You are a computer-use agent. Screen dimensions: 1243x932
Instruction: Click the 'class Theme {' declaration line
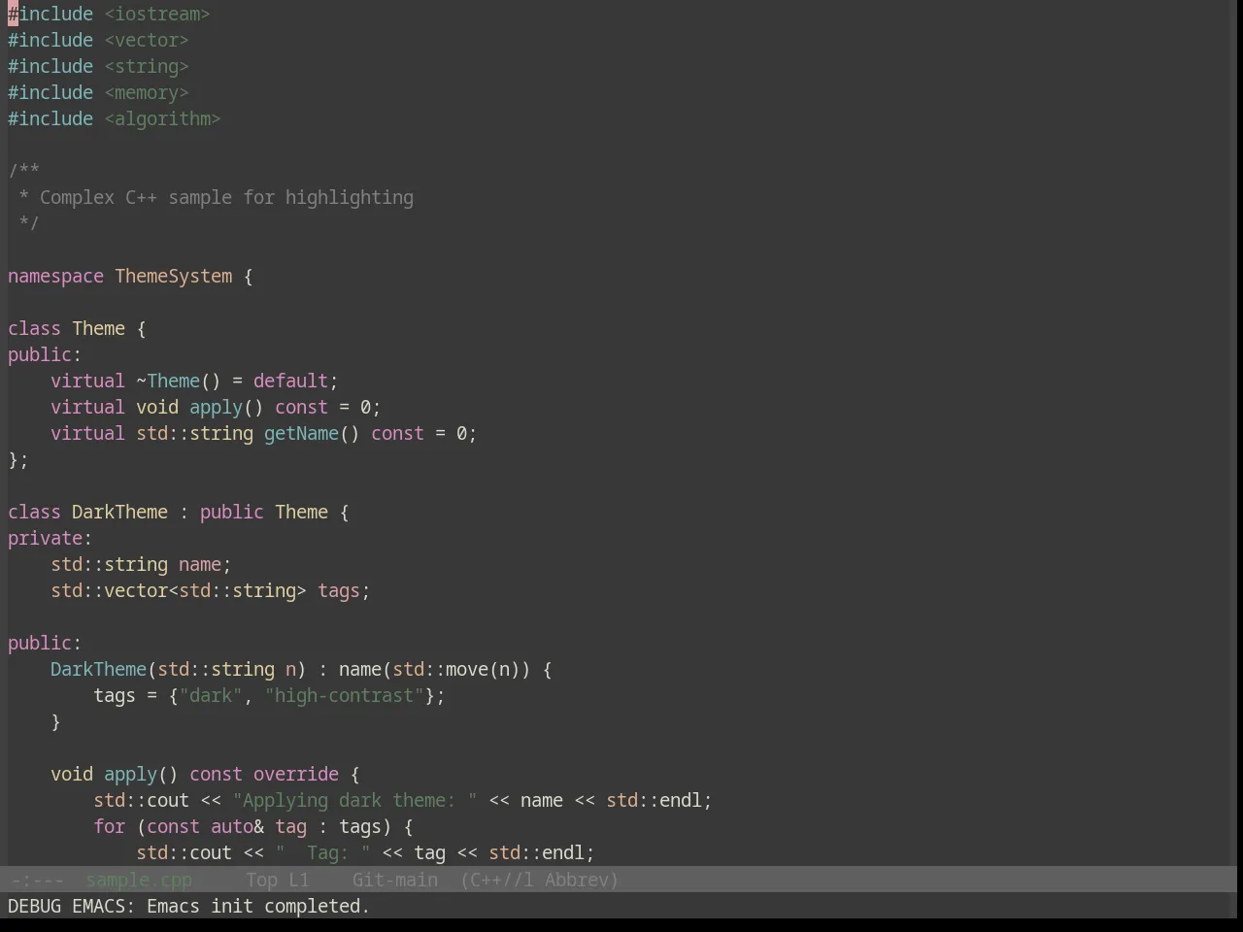click(x=77, y=328)
